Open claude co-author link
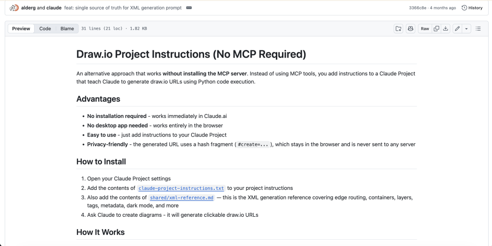The width and height of the screenshot is (492, 246). [54, 8]
